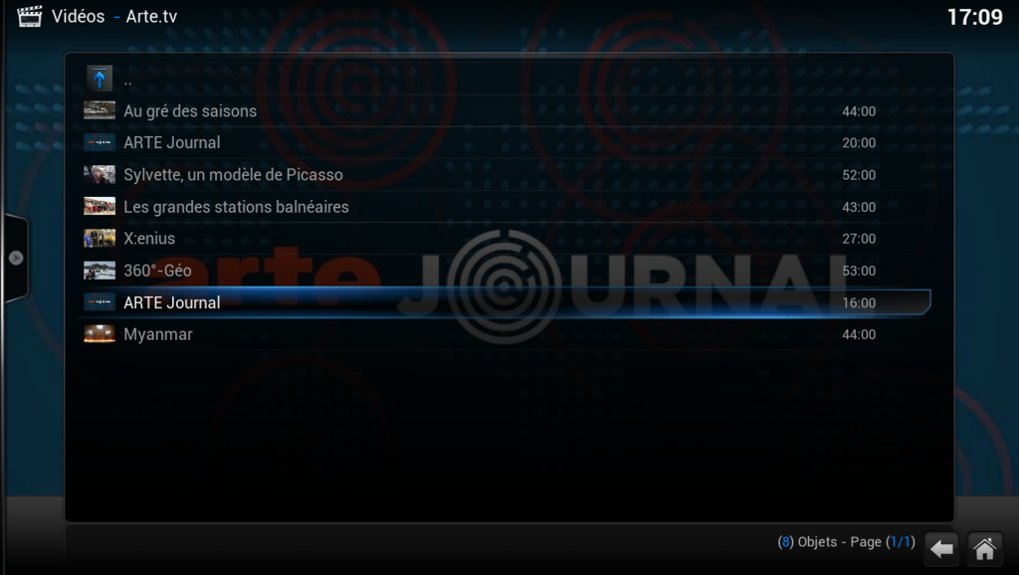Click the Sylvette Picasso thumbnail

[100, 174]
